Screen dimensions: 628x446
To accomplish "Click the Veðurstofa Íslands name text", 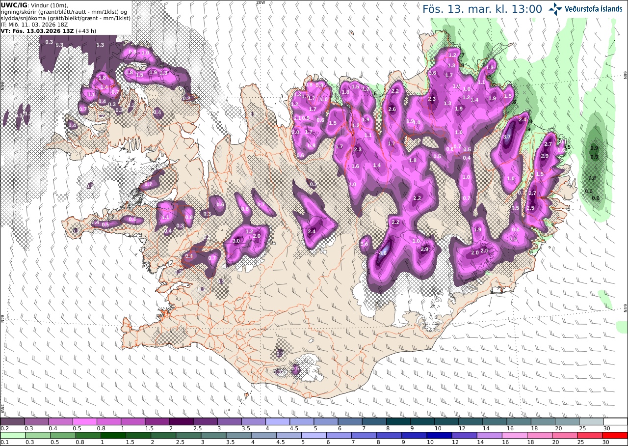I will pyautogui.click(x=594, y=8).
